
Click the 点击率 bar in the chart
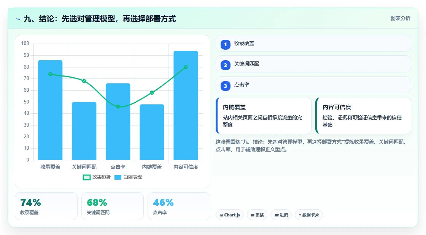click(x=118, y=122)
